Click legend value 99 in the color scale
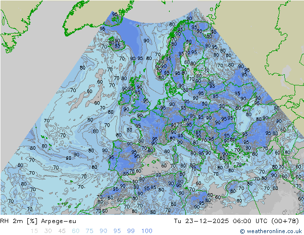This screenshot has width=304, height=235. pyautogui.click(x=131, y=231)
